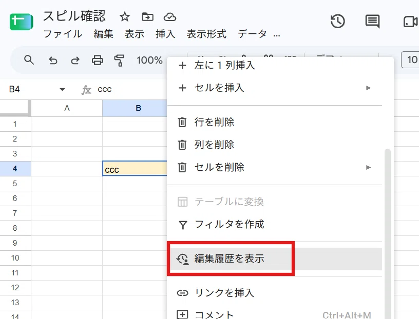Choose 列を削除 from context menu

[x=275, y=145]
